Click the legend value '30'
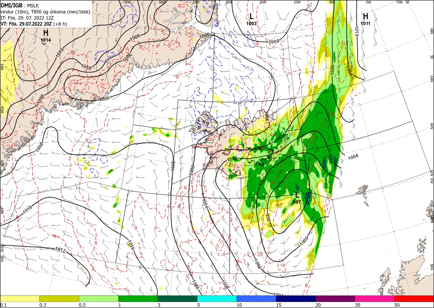Viewport: 434px width, 308px height. coord(357,305)
